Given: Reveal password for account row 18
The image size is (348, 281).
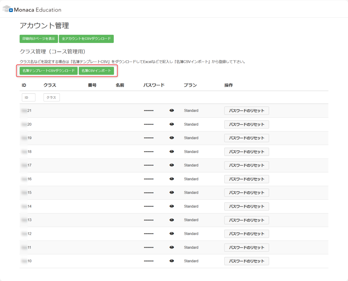Looking at the screenshot, I should pos(172,151).
